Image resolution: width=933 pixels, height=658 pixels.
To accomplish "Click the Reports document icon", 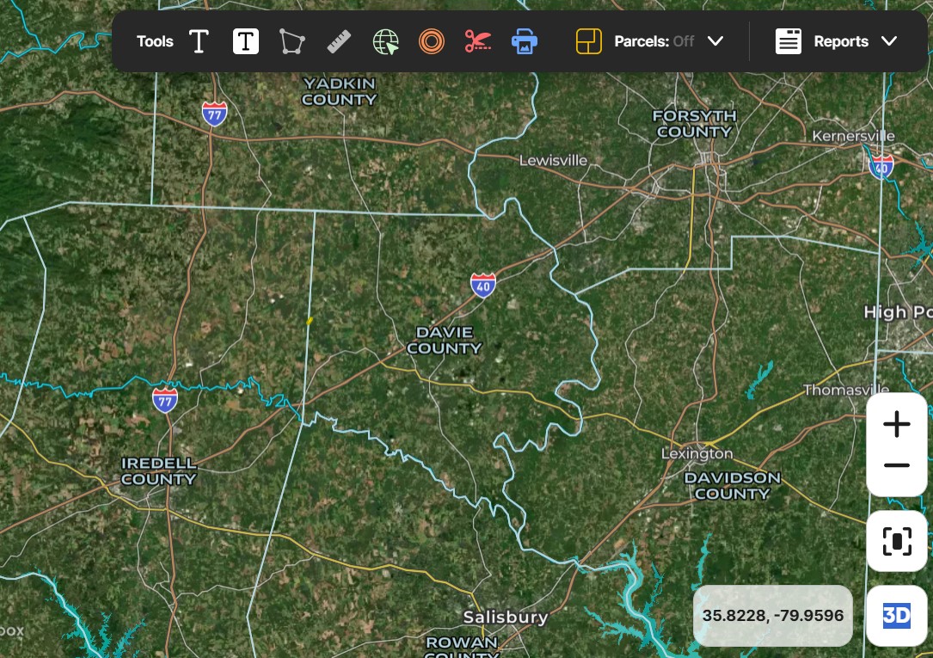I will click(789, 41).
